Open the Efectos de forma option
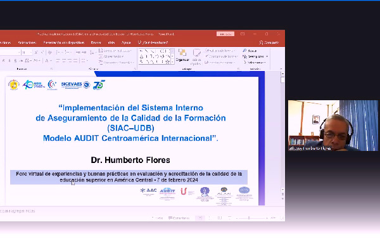The width and height of the screenshot is (380, 241). [x=220, y=62]
